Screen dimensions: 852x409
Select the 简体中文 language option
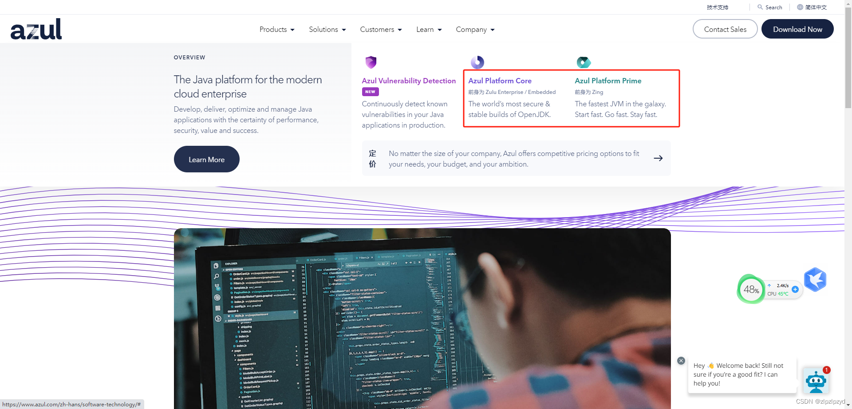(x=816, y=7)
